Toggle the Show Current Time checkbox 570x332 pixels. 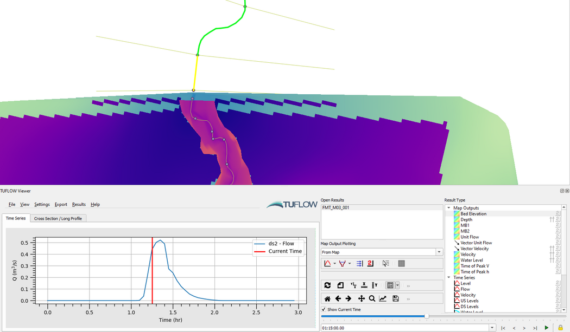click(325, 309)
